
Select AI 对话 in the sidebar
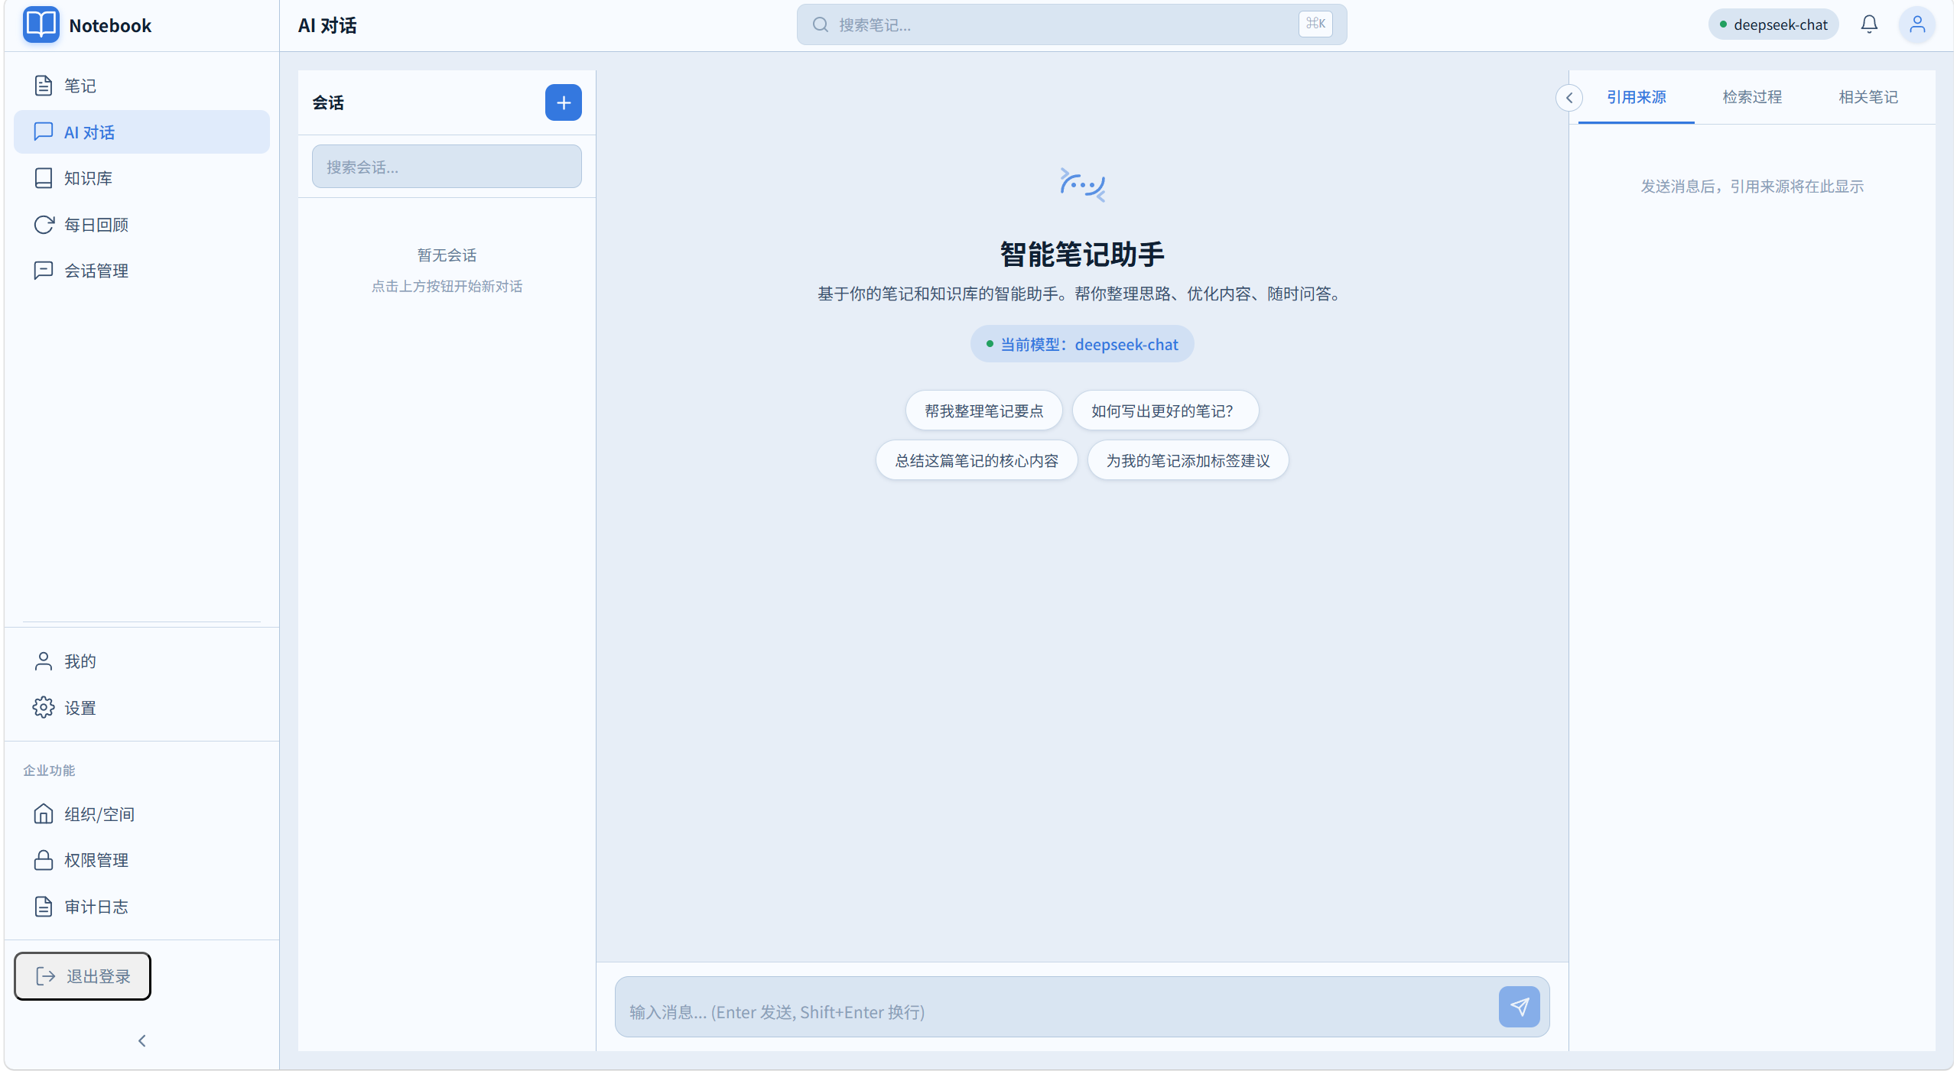pyautogui.click(x=141, y=132)
